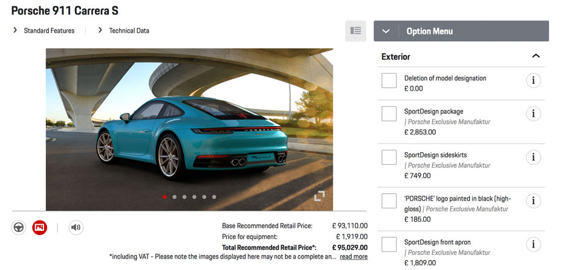Enable the SportDesign package option
The image size is (564, 270).
click(x=389, y=114)
